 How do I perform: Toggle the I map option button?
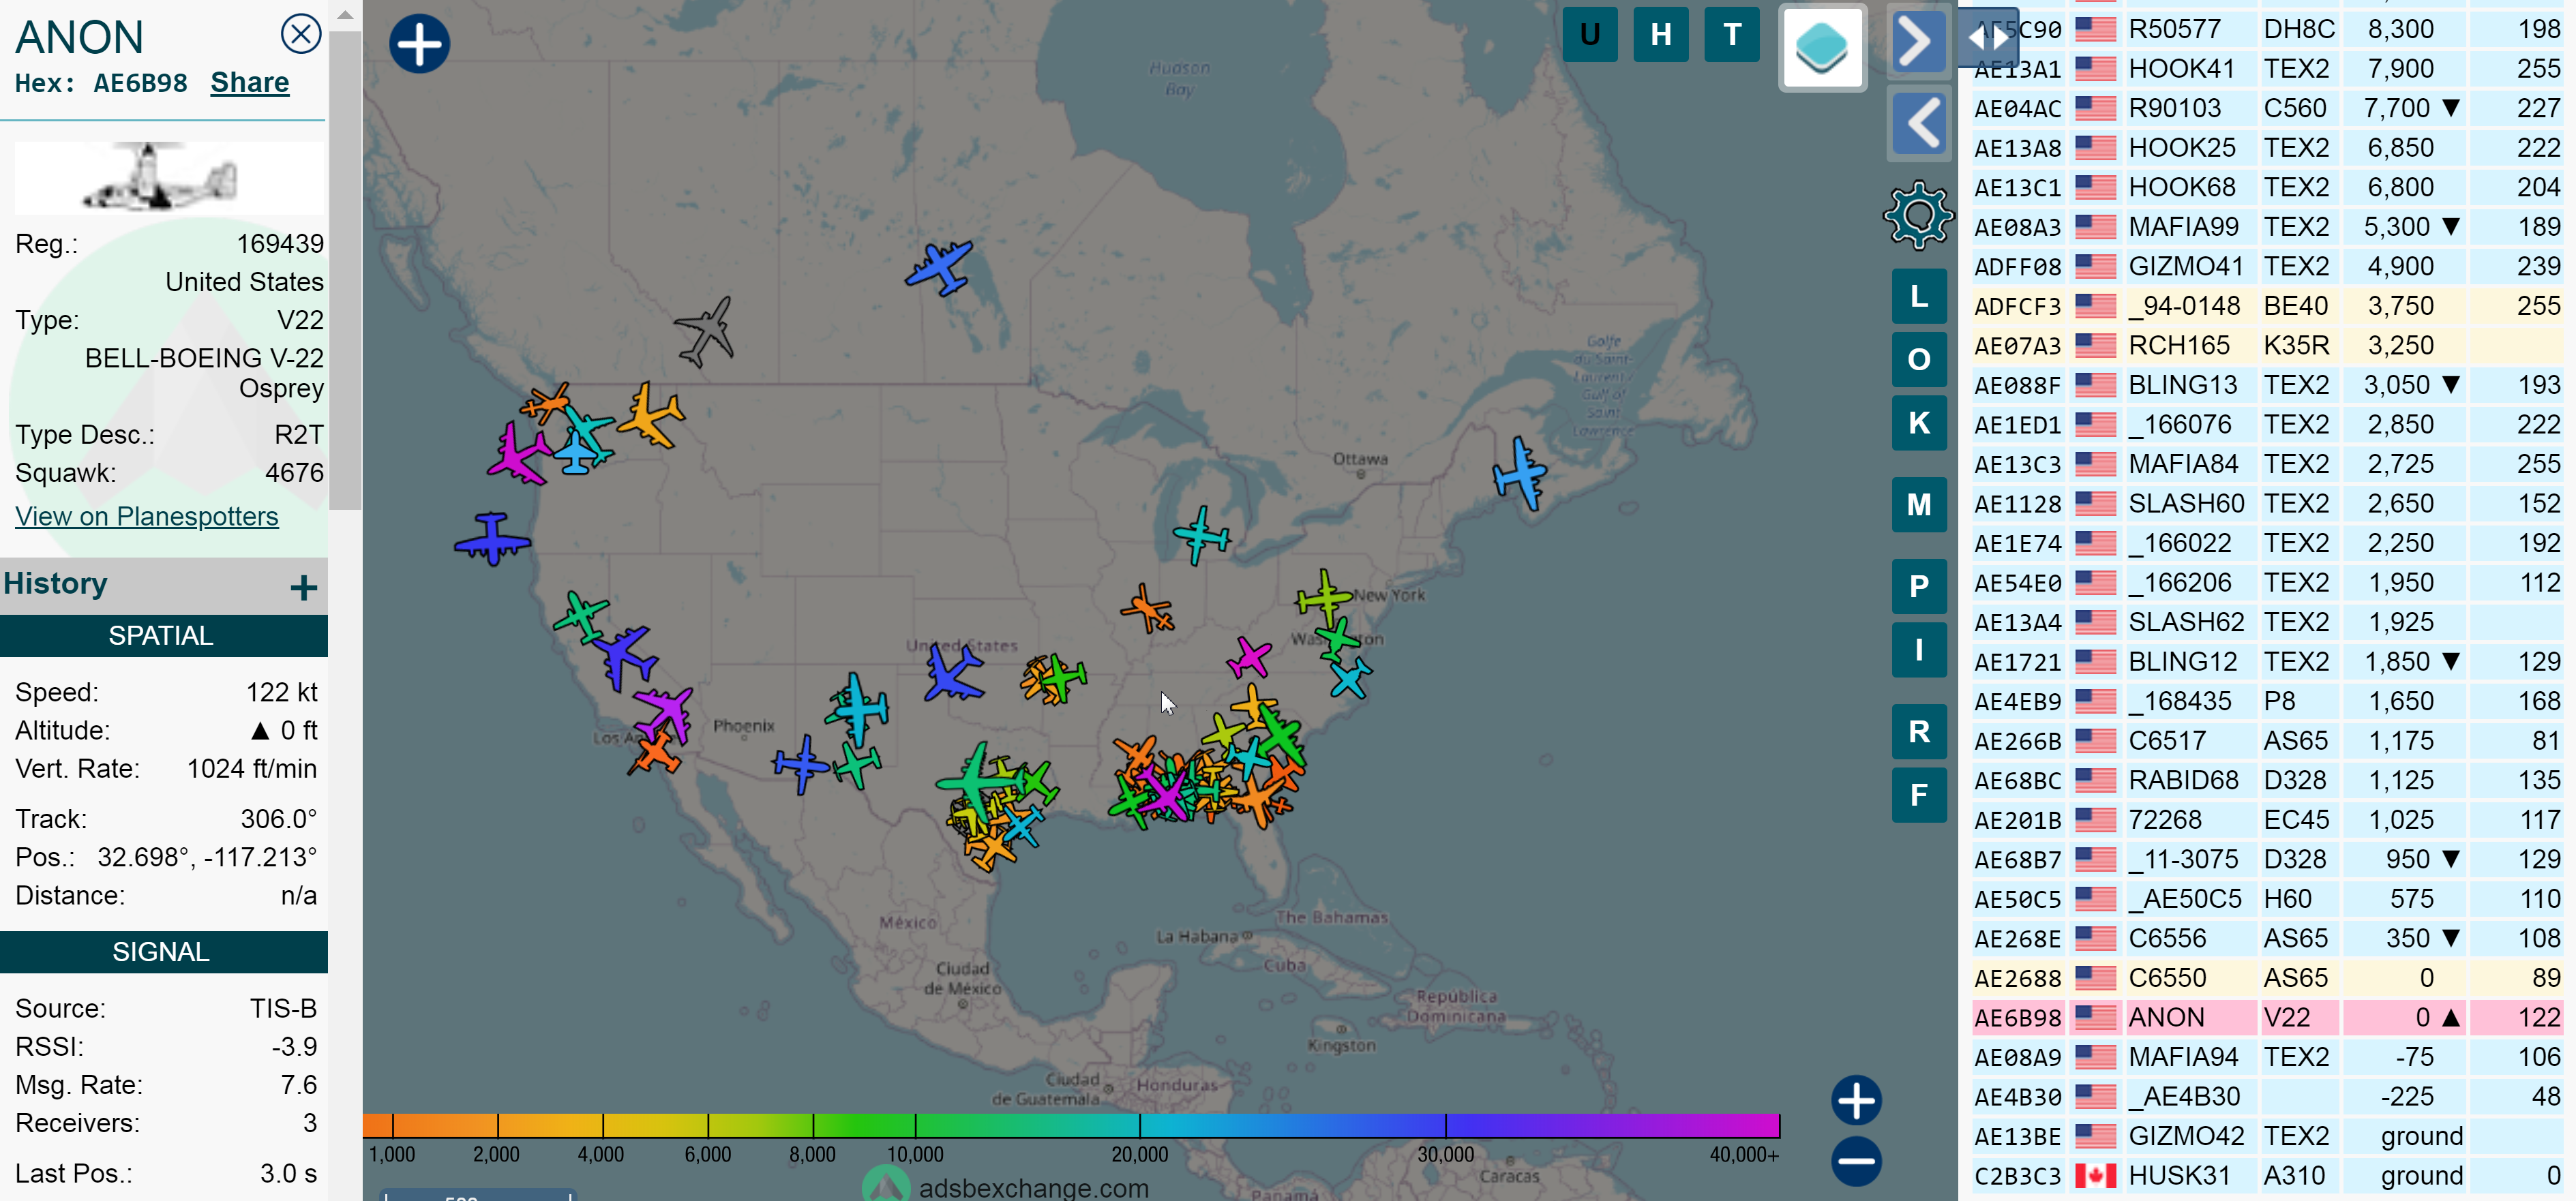click(x=1918, y=650)
